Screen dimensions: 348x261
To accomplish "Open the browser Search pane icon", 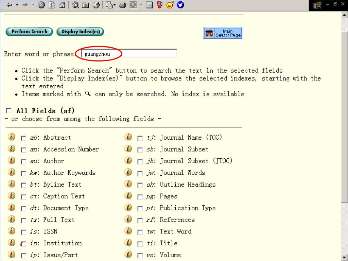I will pos(75,5).
